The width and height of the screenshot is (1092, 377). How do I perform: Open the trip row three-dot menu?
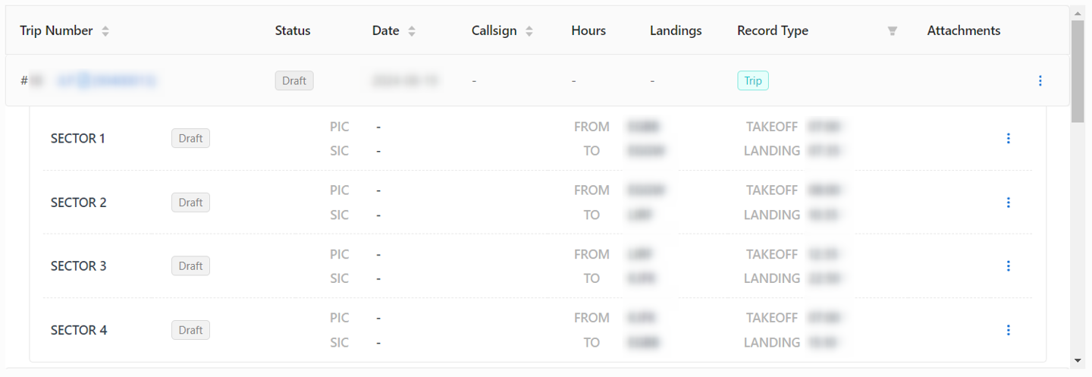(x=1040, y=80)
